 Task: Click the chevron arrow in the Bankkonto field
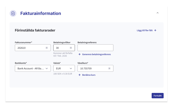pos(47,69)
